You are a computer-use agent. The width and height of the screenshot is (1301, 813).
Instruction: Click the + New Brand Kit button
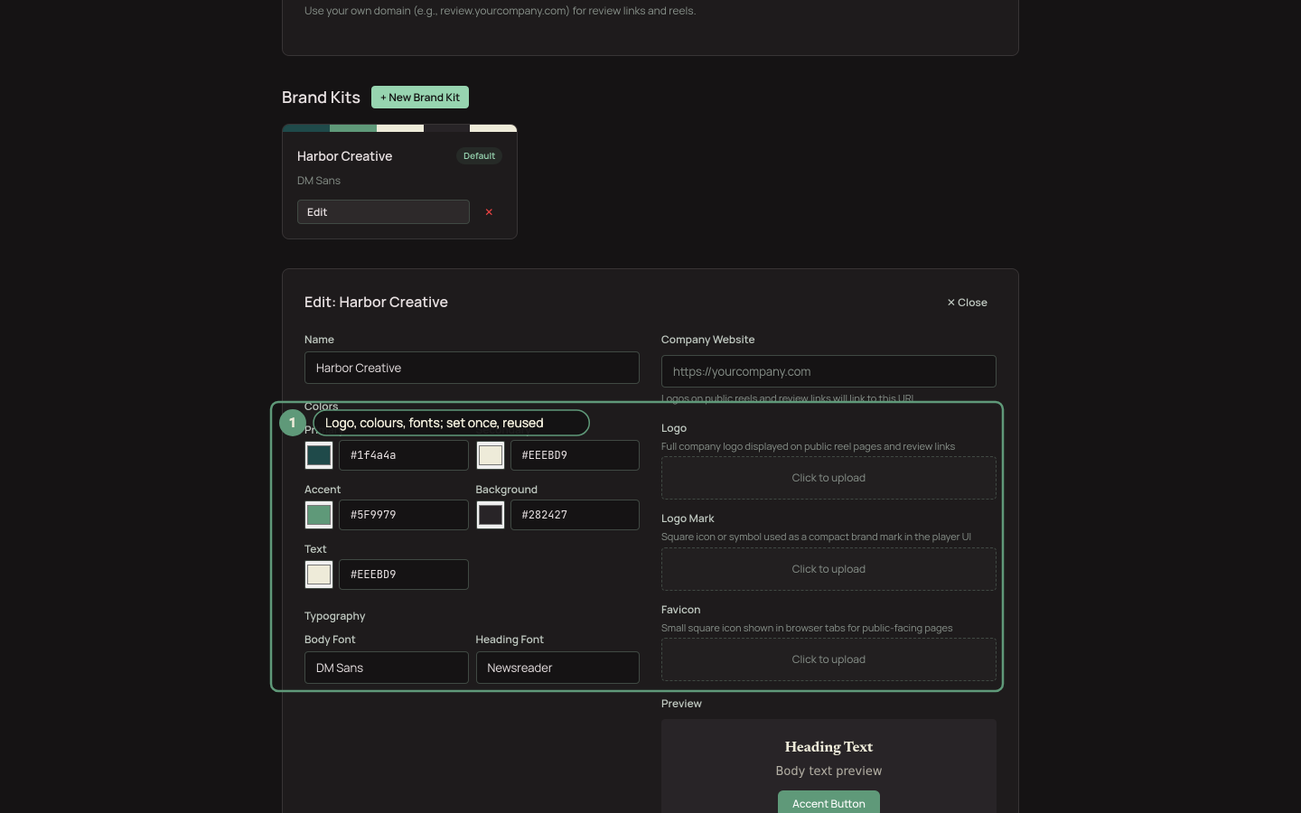[x=420, y=98]
